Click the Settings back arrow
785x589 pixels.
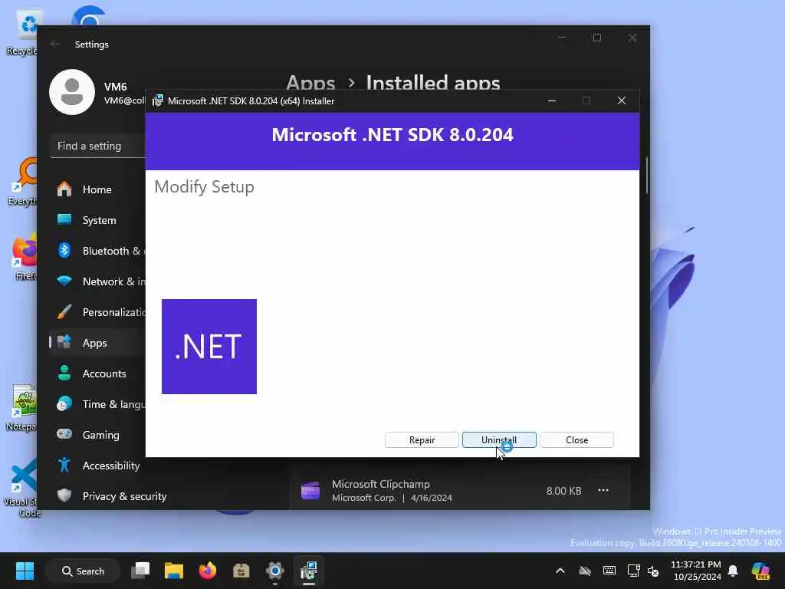55,44
